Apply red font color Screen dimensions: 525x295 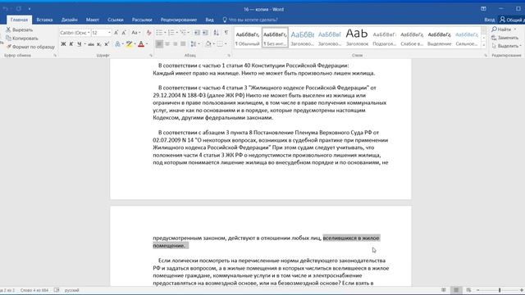[x=141, y=43]
